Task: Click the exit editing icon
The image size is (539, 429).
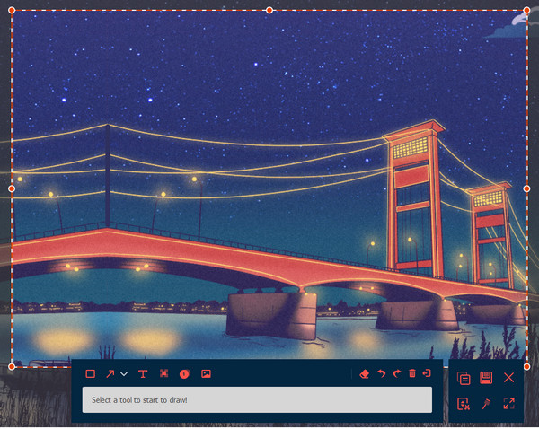Action: 428,373
